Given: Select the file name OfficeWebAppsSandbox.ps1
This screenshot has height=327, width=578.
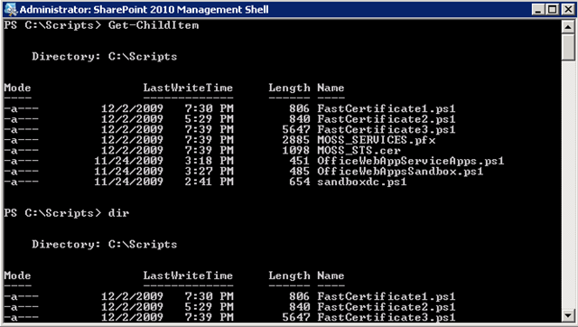Looking at the screenshot, I should [x=400, y=172].
